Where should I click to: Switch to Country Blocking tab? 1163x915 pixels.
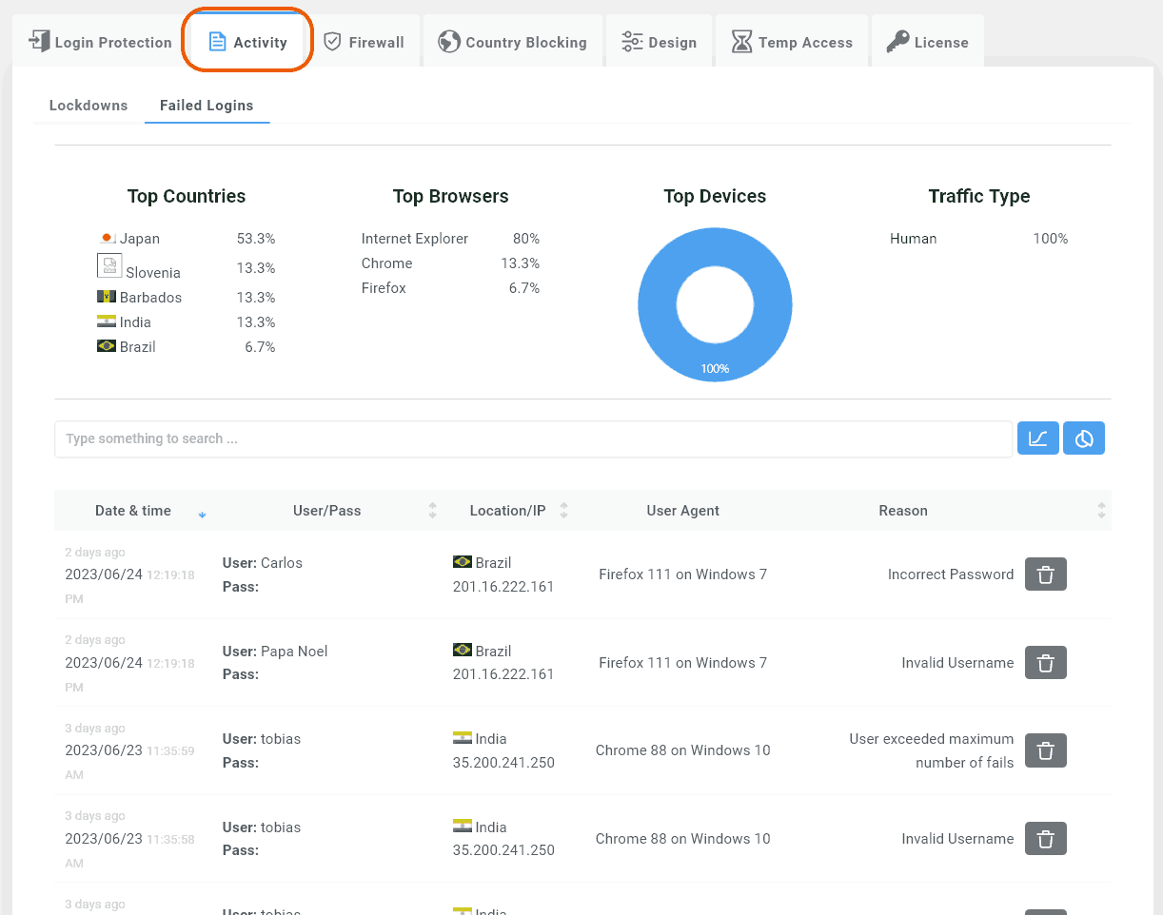click(512, 43)
